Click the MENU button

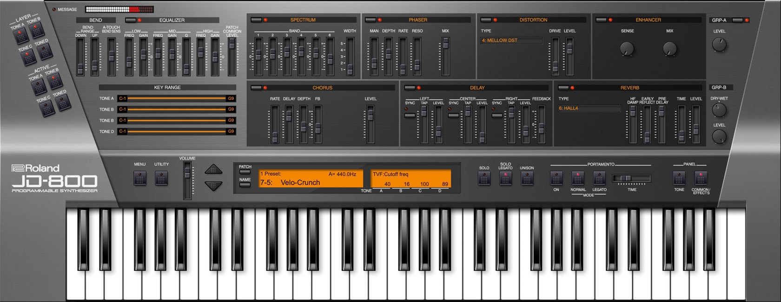pos(140,178)
